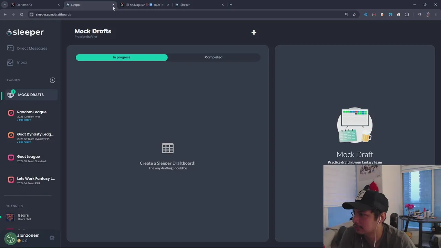Viewport: 441px width, 248px height.
Task: Click the Inbox tray icon
Action: (10, 62)
